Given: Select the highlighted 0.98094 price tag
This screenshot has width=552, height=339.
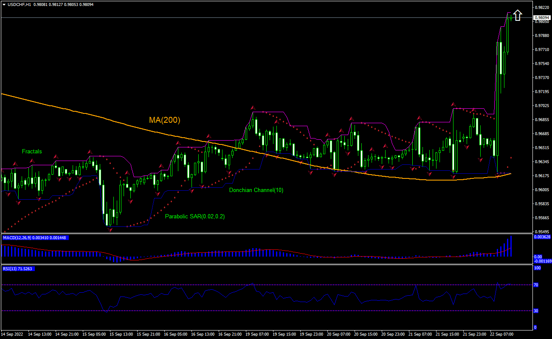Looking at the screenshot, I should 542,18.
